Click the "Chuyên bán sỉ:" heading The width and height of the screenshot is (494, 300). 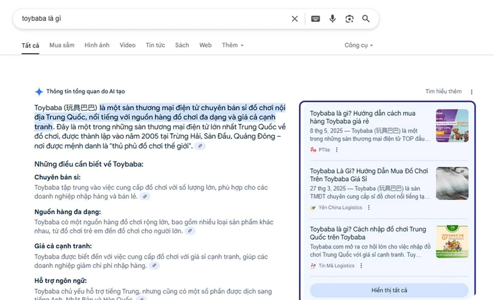click(58, 177)
